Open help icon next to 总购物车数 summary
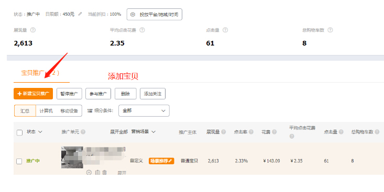Viewport: 384px width, 192px height. point(330,30)
